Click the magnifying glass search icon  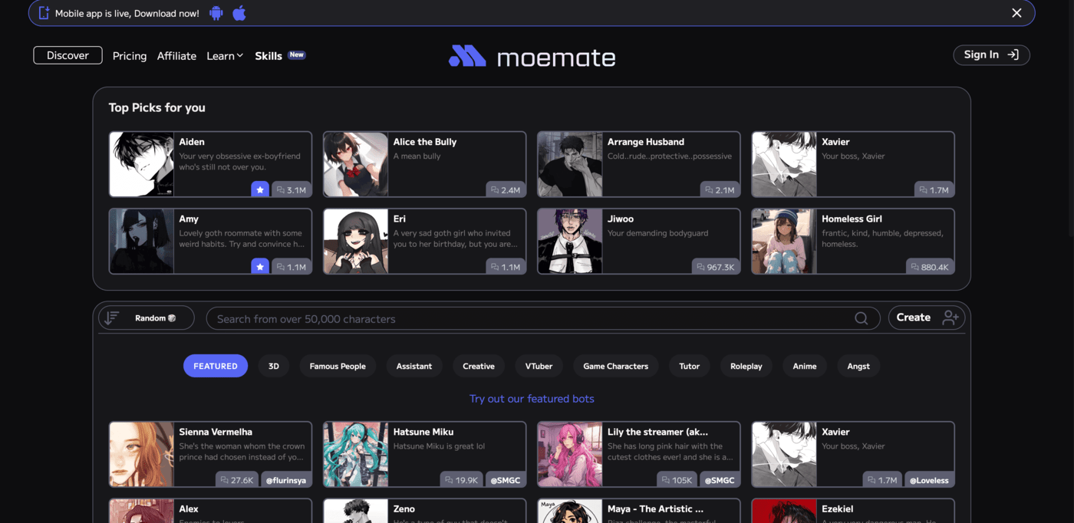click(x=861, y=318)
